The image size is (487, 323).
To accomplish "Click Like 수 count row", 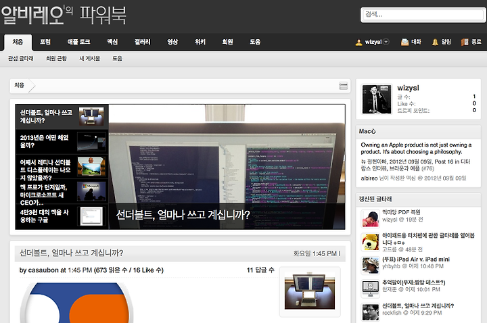I will click(436, 103).
